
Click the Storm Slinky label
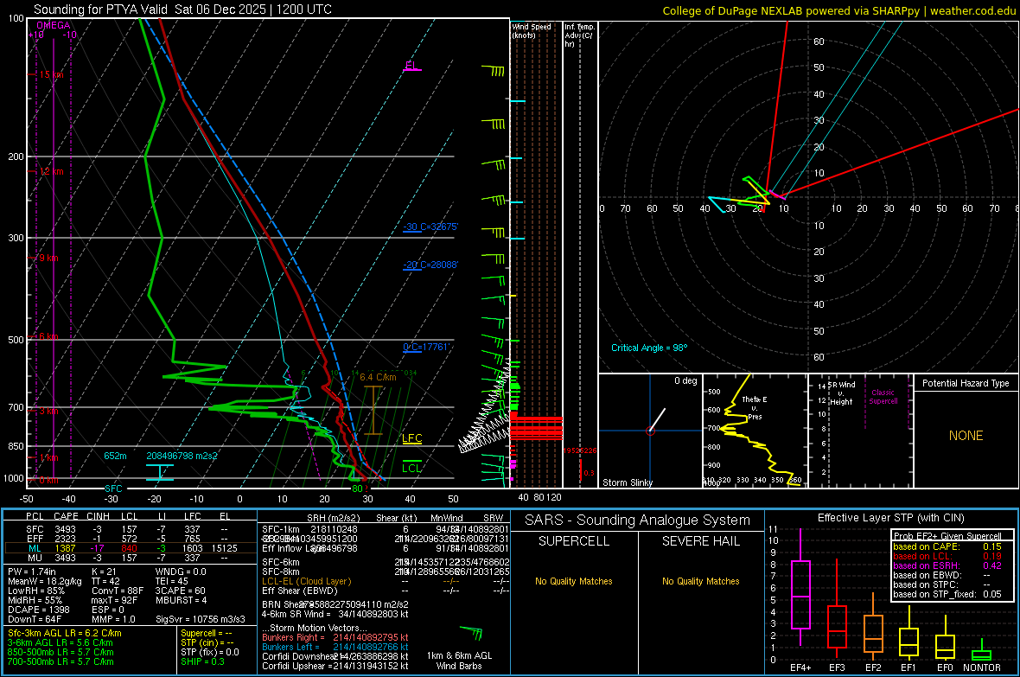pos(627,482)
